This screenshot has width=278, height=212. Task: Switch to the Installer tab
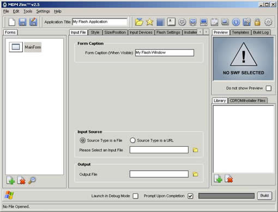coord(190,33)
